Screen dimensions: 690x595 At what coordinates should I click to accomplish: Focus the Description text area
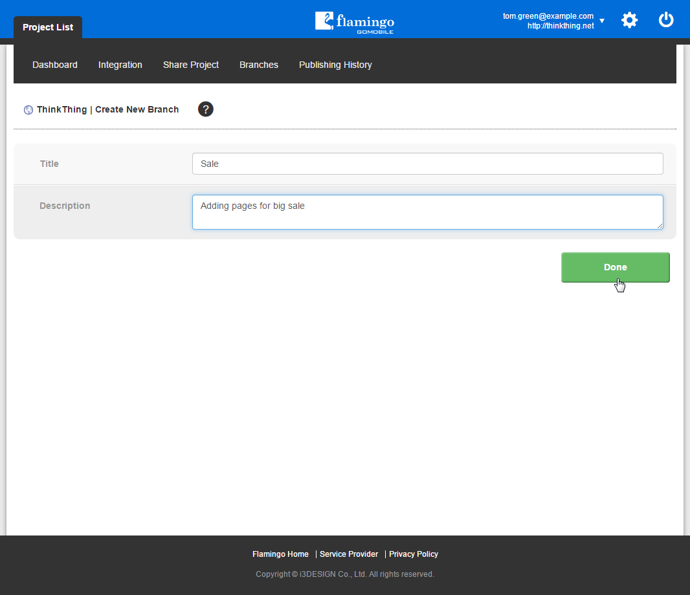427,212
